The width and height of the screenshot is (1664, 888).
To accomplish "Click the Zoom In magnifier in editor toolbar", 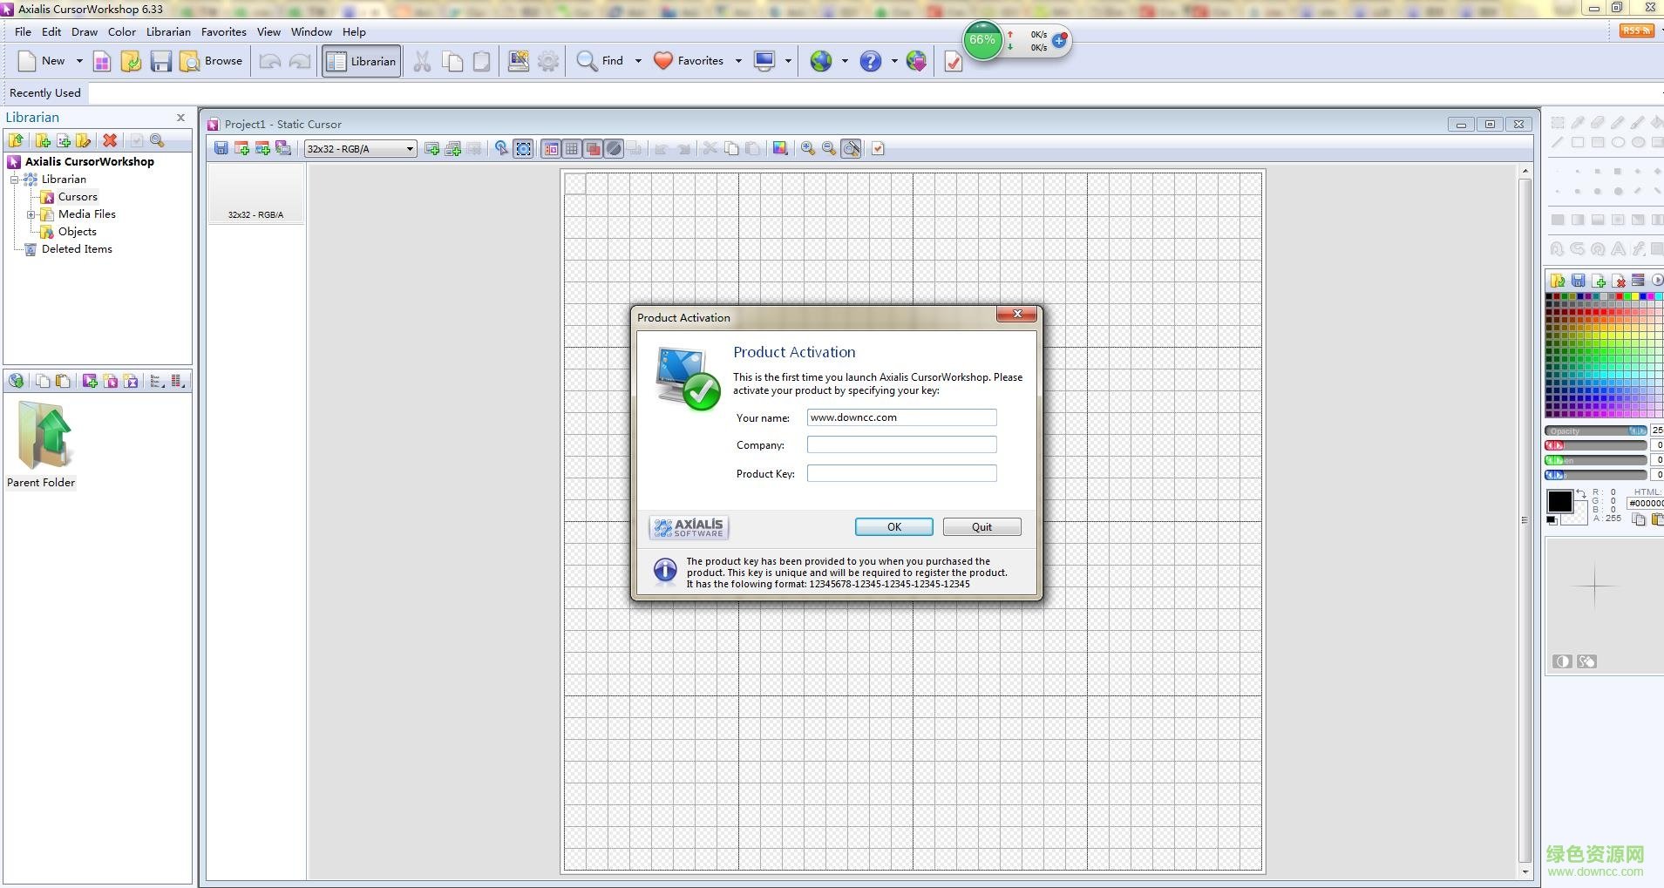I will pos(808,149).
